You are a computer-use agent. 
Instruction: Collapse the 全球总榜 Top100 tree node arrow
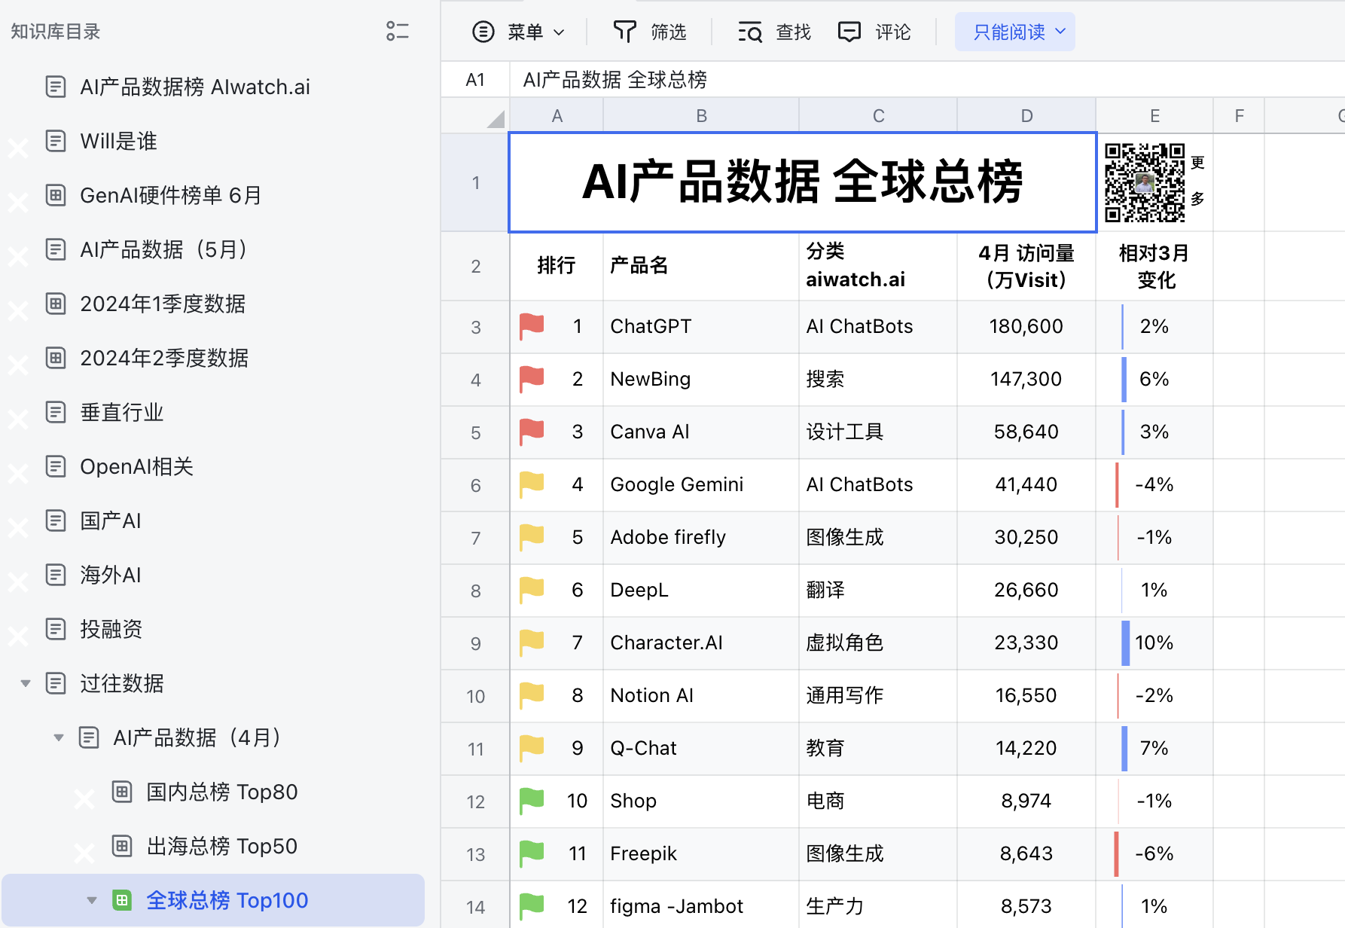click(92, 900)
